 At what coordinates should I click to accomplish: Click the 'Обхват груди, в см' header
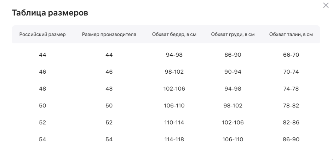pyautogui.click(x=233, y=34)
